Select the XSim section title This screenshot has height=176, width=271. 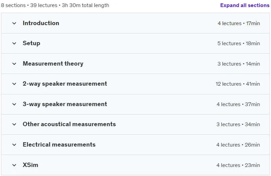click(x=30, y=165)
